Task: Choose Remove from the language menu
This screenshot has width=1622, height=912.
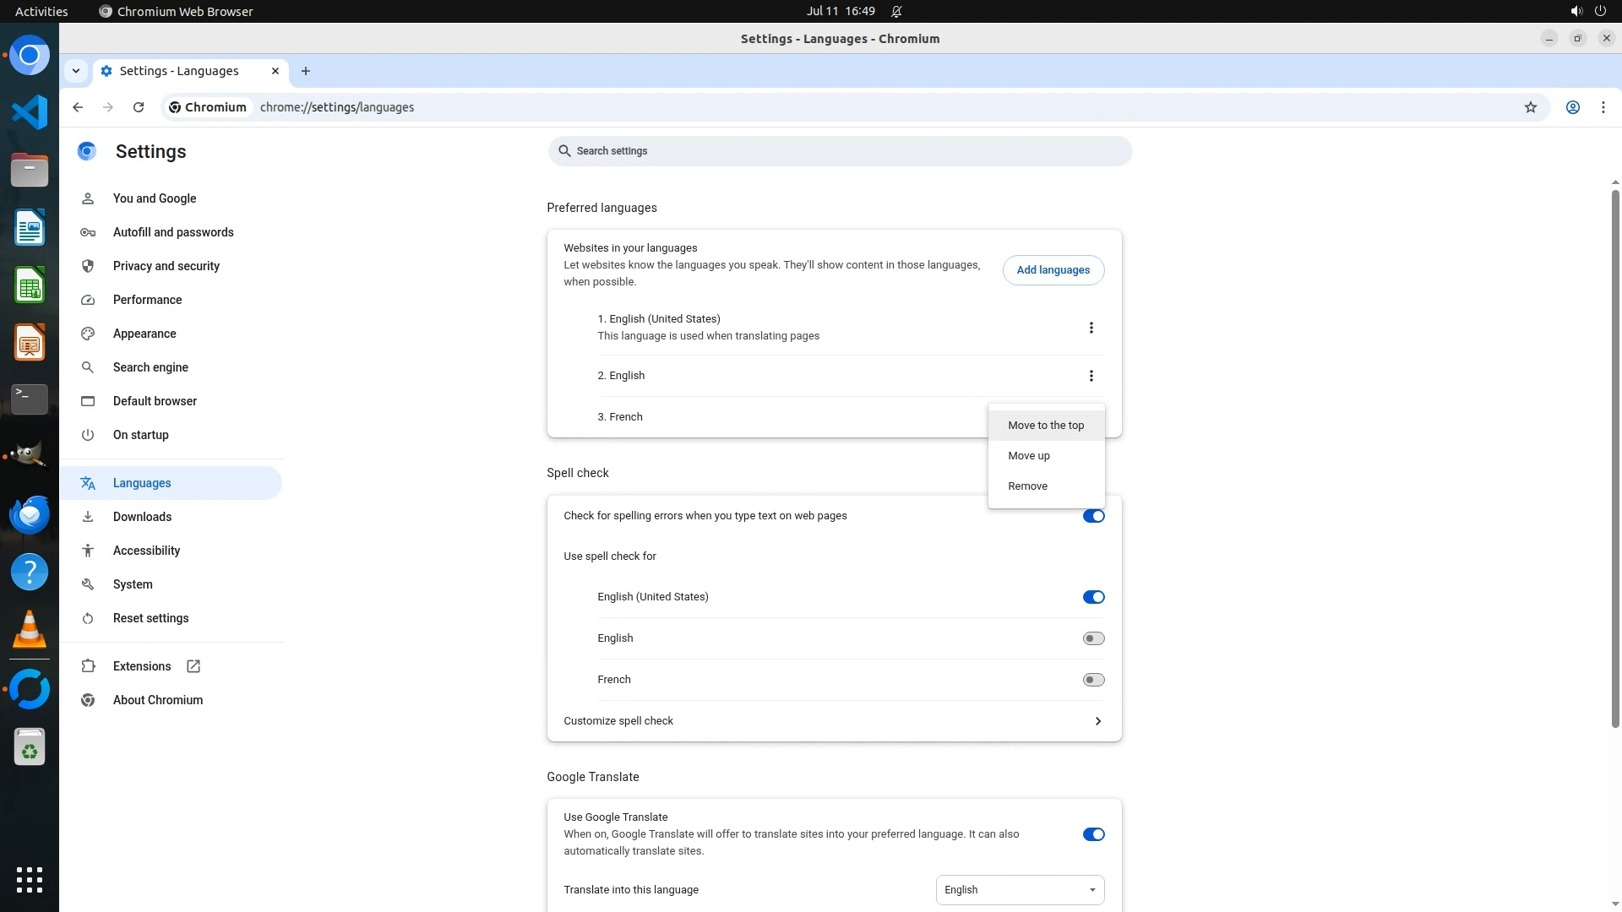Action: point(1027,486)
